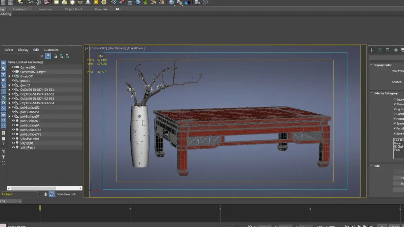
Task: Display cameras filter icon in explorer sidebar
Action: [x=3, y=80]
